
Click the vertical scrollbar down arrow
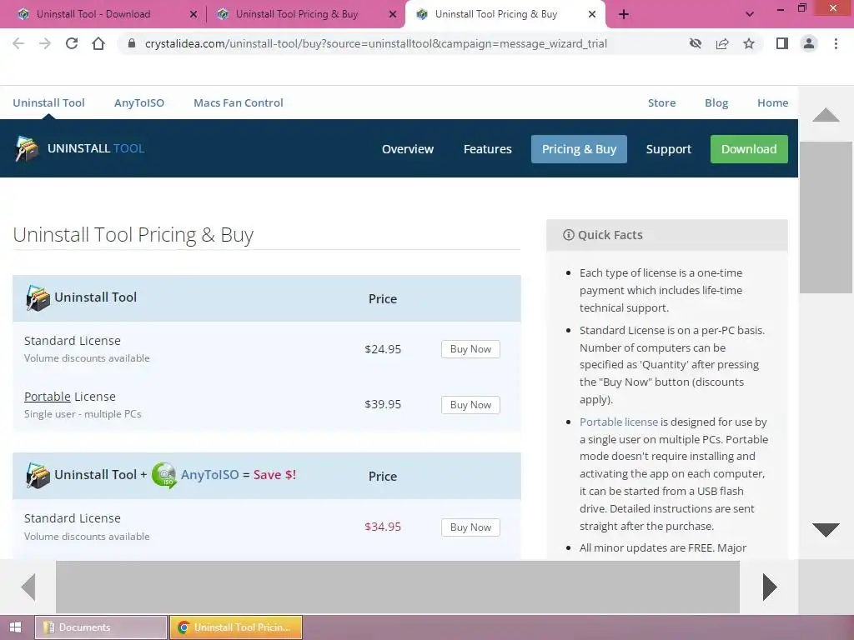click(826, 529)
